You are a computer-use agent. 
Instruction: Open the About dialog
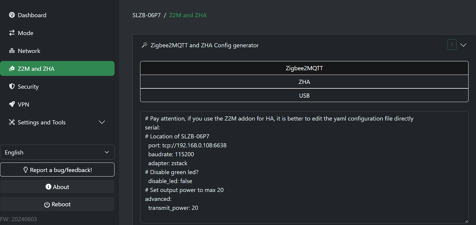pos(57,187)
